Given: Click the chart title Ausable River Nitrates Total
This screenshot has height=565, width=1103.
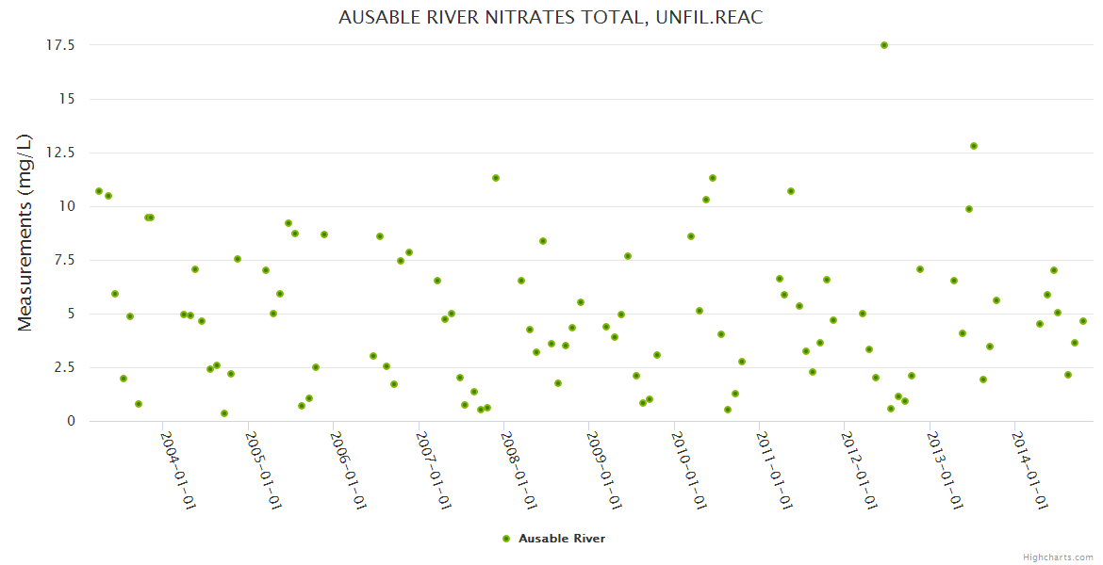Looking at the screenshot, I should point(550,18).
